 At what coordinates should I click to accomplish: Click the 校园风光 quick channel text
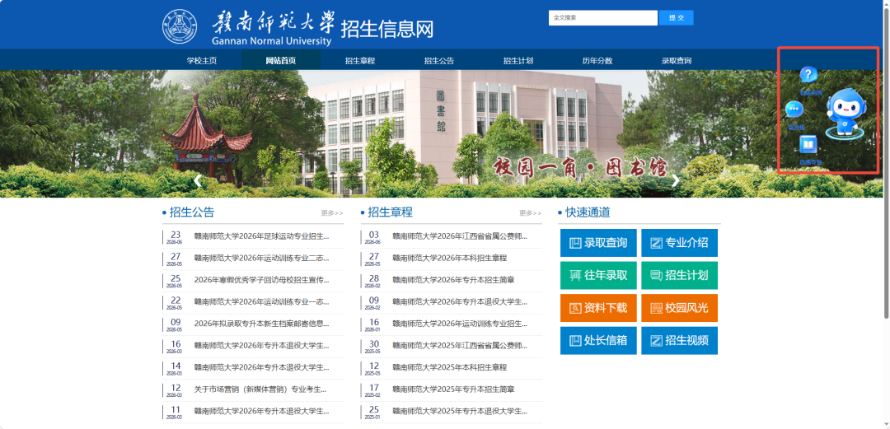coord(686,308)
